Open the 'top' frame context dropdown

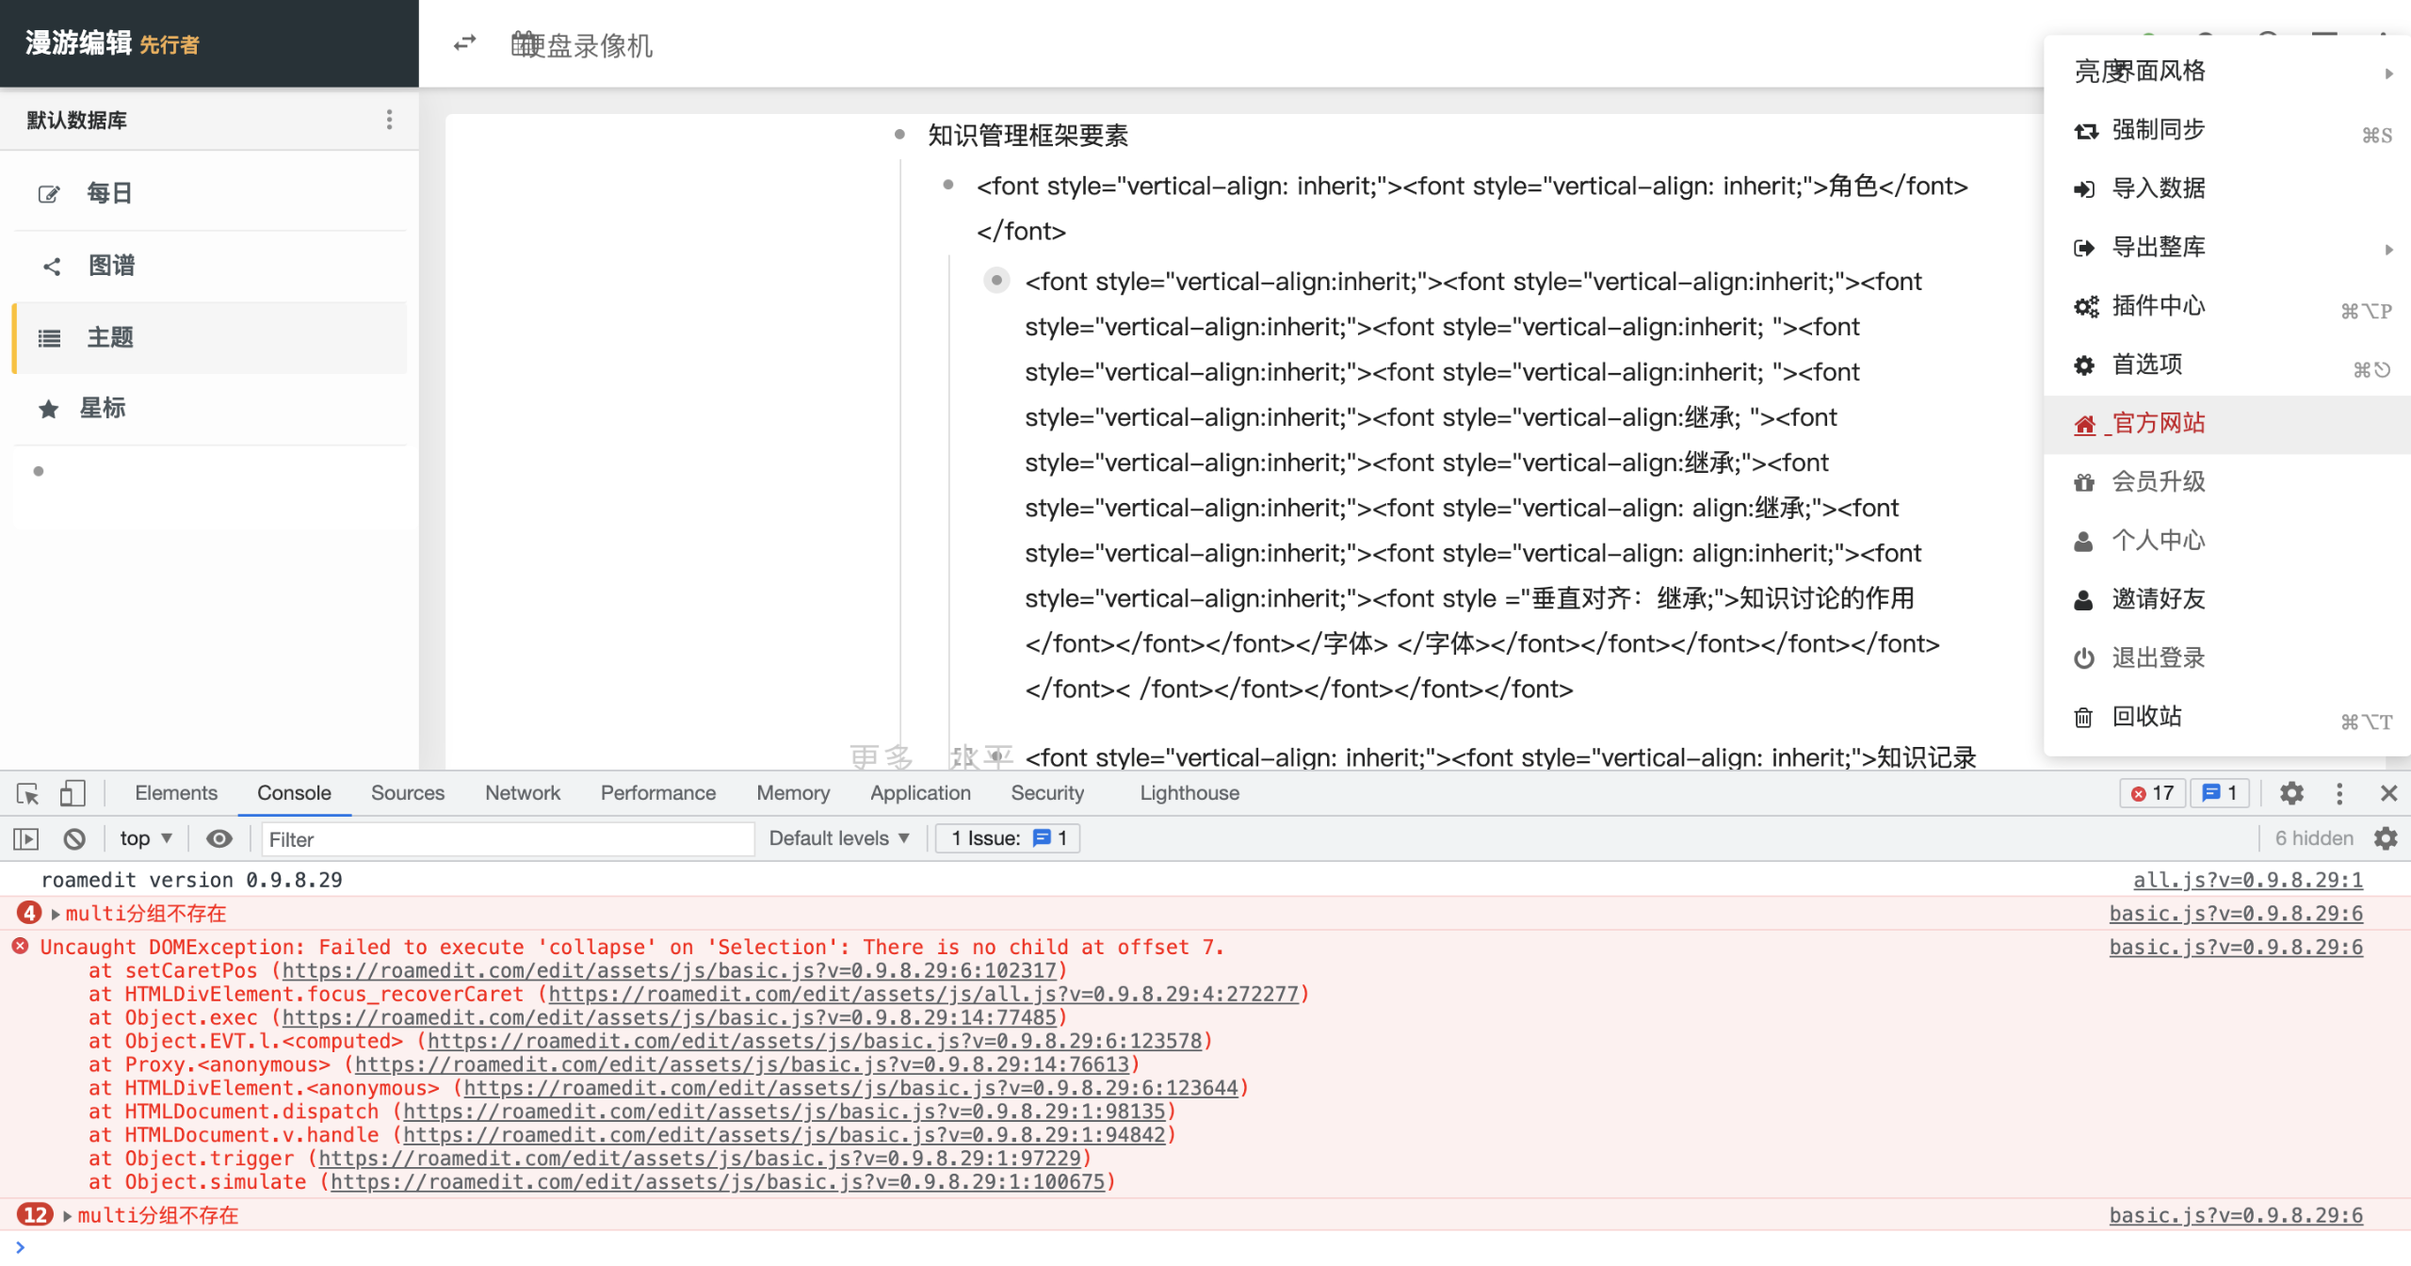click(143, 837)
